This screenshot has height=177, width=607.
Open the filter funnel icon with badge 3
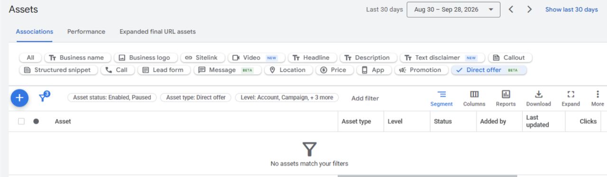pyautogui.click(x=44, y=97)
